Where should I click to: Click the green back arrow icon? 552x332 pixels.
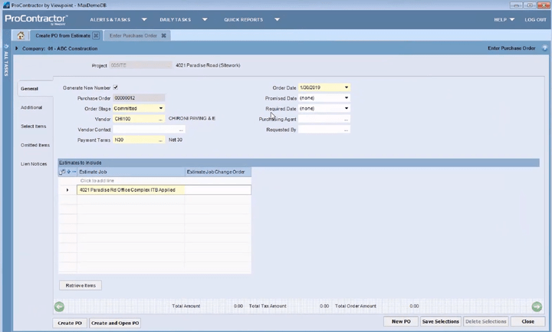point(59,306)
